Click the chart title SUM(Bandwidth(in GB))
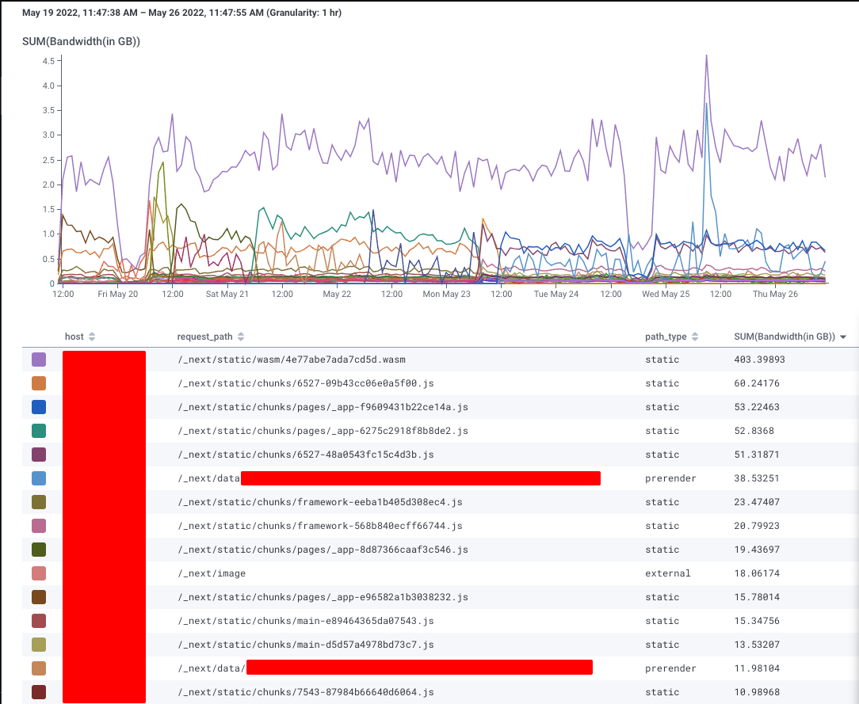This screenshot has height=704, width=859. click(x=81, y=41)
